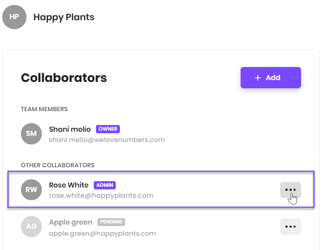Image resolution: width=322 pixels, height=250 pixels.
Task: Click the Collaborators heading
Action: [64, 78]
